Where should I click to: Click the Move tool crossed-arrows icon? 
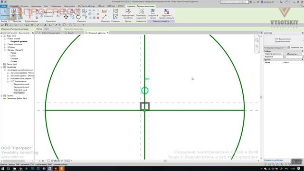point(66,17)
